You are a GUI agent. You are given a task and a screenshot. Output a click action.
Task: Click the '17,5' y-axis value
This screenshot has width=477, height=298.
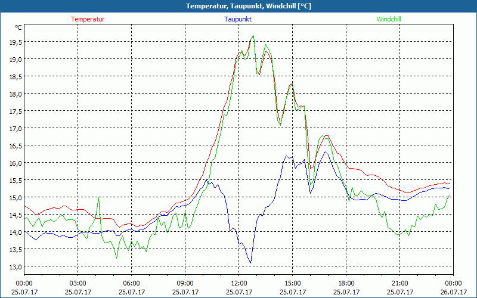16,111
